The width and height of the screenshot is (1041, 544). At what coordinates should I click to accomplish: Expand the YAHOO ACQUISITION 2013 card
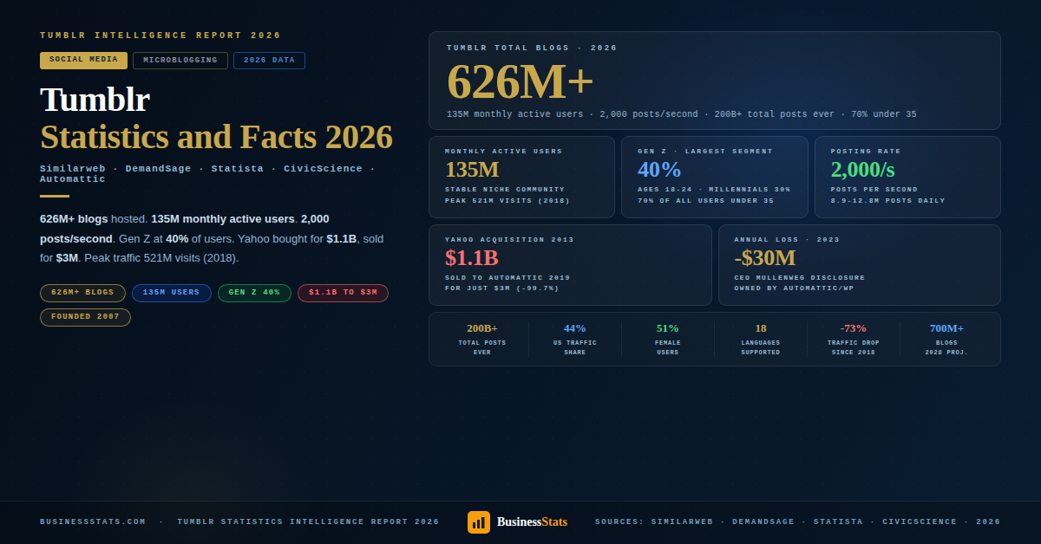click(570, 266)
